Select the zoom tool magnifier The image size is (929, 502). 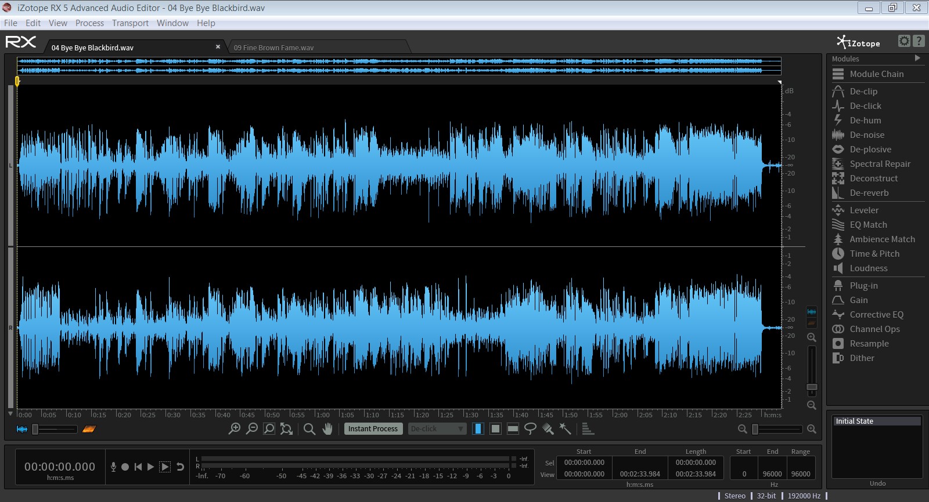[x=309, y=429]
